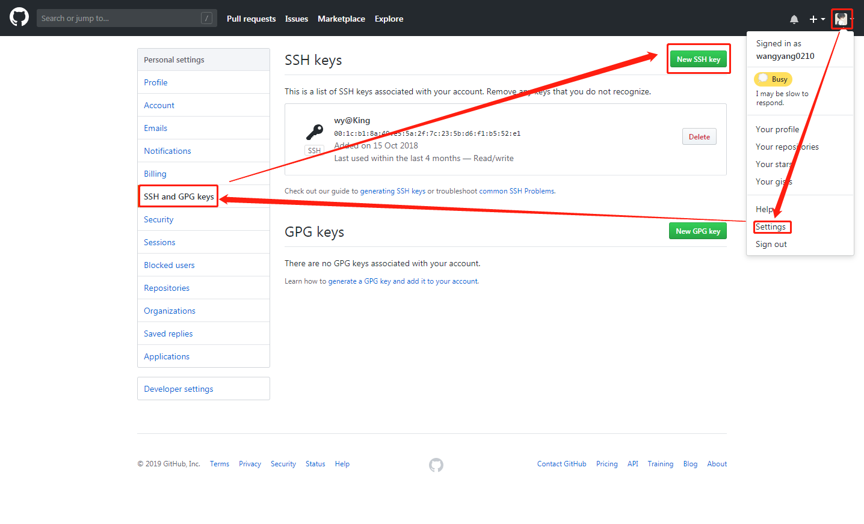The height and width of the screenshot is (524, 864).
Task: Open About link in footer
Action: pos(717,464)
